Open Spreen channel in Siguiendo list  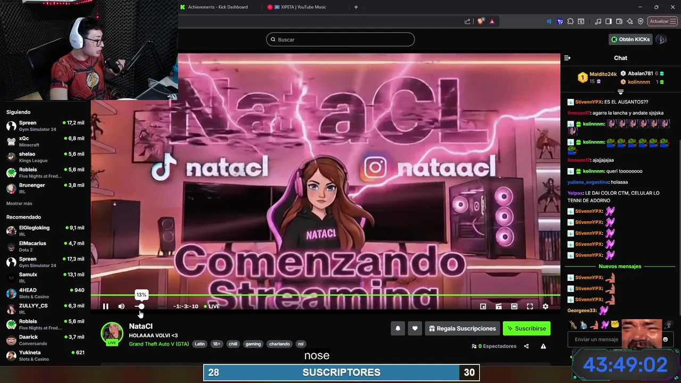click(45, 126)
